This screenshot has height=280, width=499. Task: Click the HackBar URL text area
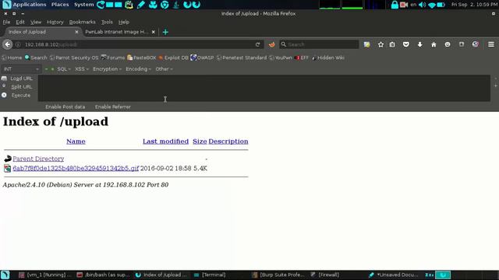pyautogui.click(x=264, y=88)
